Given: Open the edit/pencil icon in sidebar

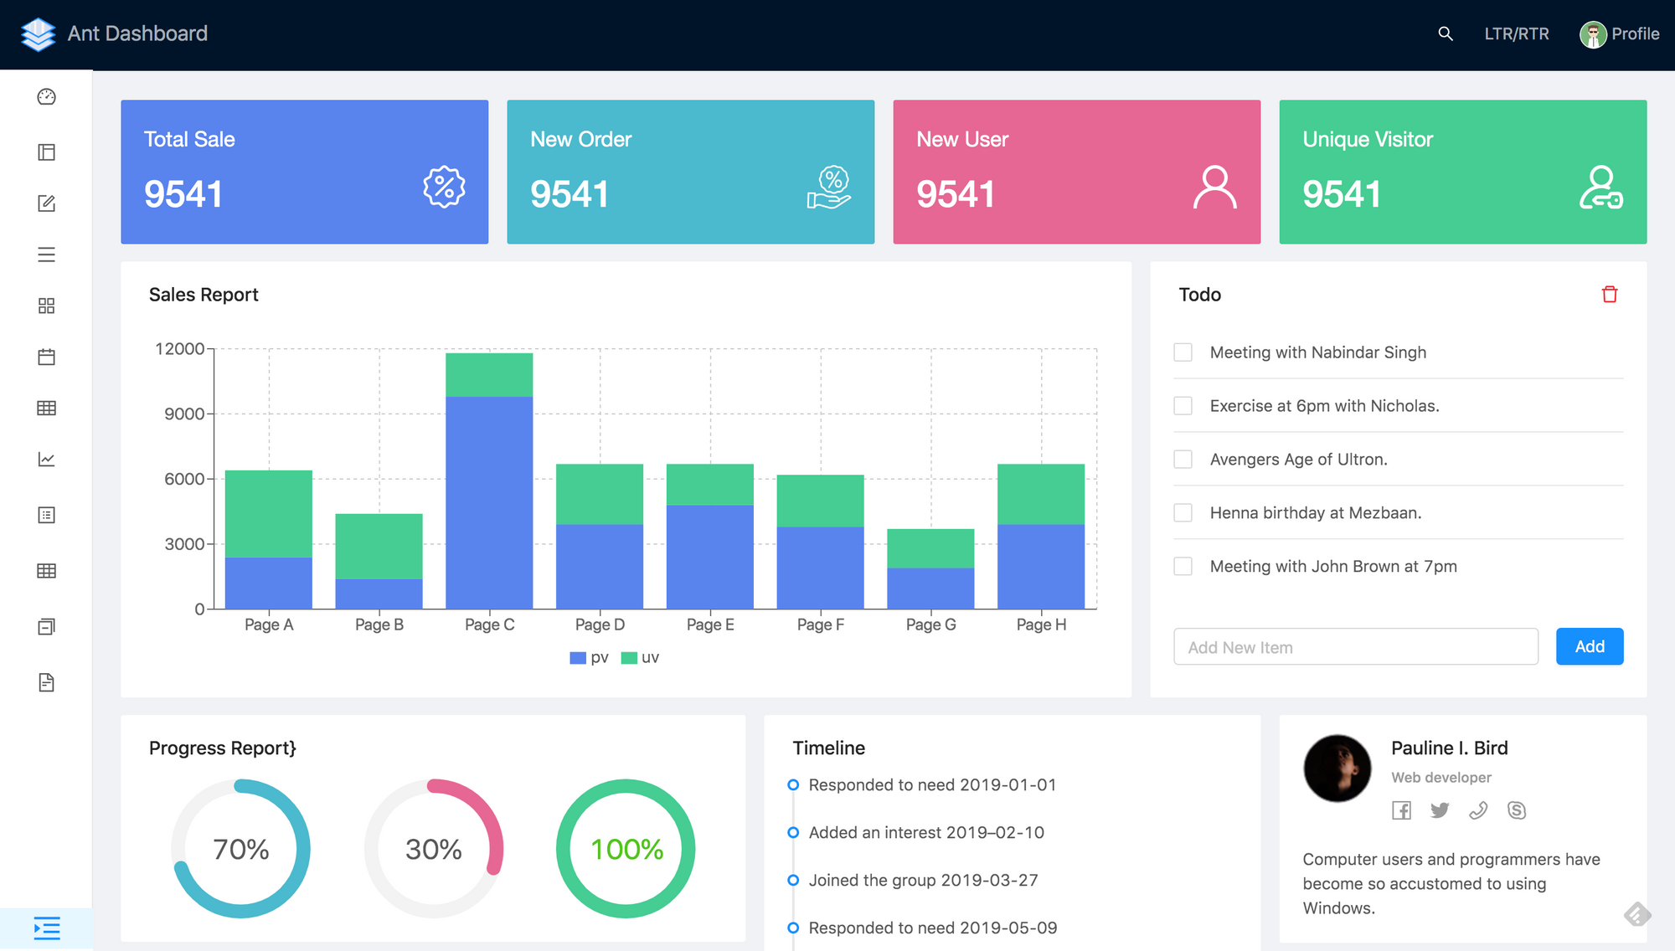Looking at the screenshot, I should pos(46,203).
